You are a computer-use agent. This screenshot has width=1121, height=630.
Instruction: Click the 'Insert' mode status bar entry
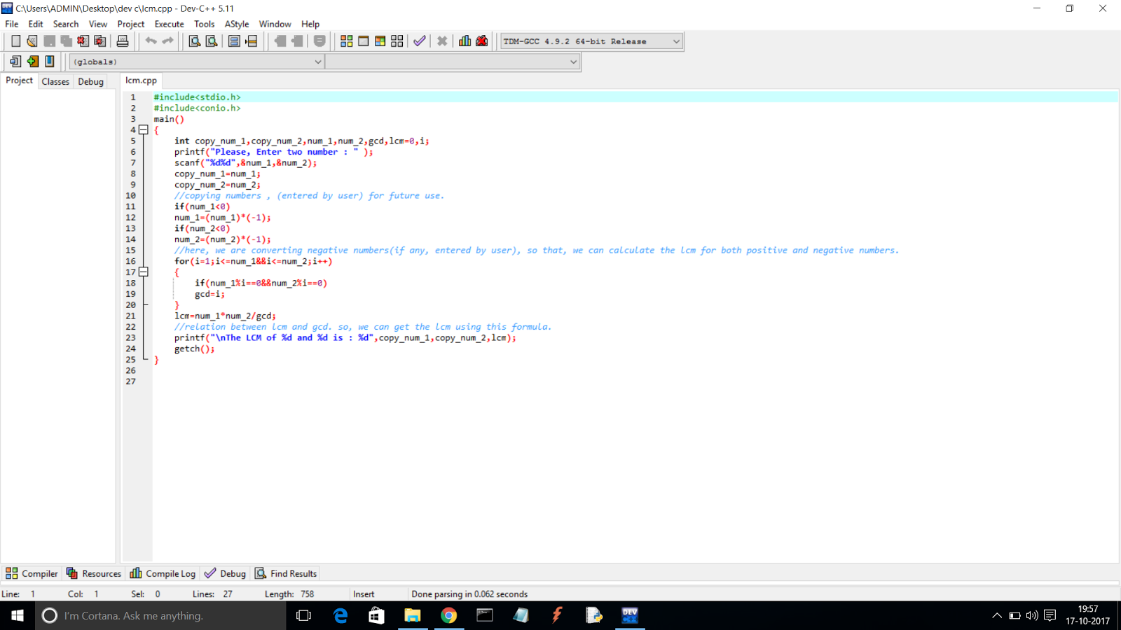pyautogui.click(x=364, y=594)
